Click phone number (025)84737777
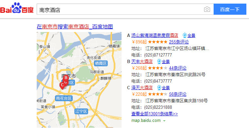This screenshot has height=131, width=249. [158, 81]
